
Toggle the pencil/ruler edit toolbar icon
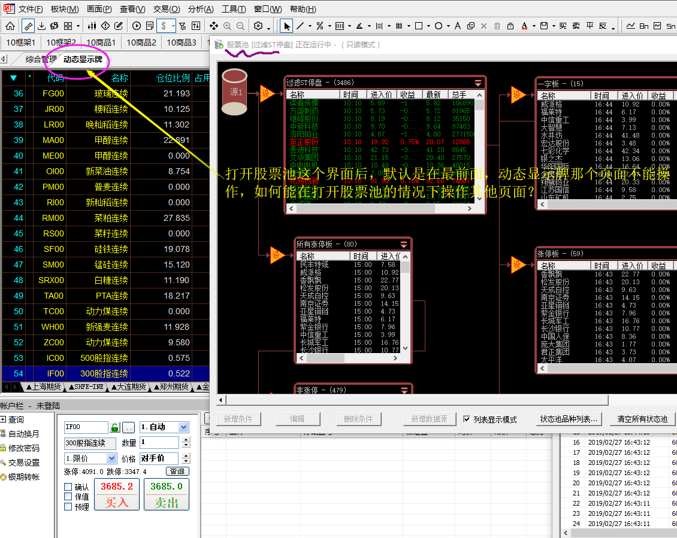(x=28, y=26)
